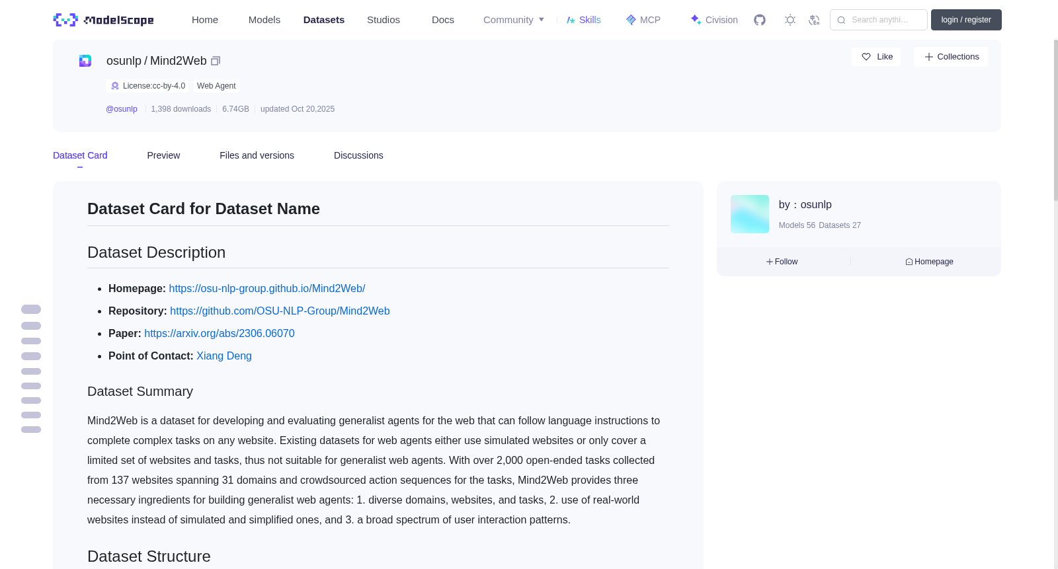Click the Datasets 27 count
Screen dimensions: 1058x569
click(840, 225)
